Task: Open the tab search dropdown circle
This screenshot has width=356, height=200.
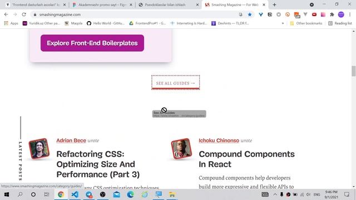Action: point(311,4)
